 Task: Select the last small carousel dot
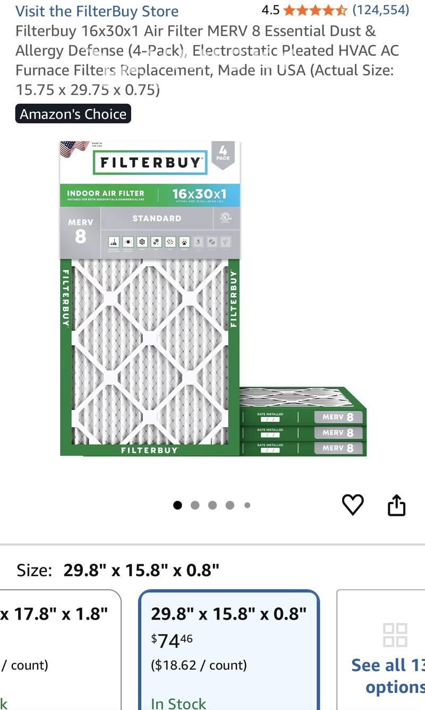coord(247,505)
